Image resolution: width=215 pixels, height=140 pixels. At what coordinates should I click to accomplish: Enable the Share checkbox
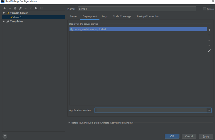205,9
